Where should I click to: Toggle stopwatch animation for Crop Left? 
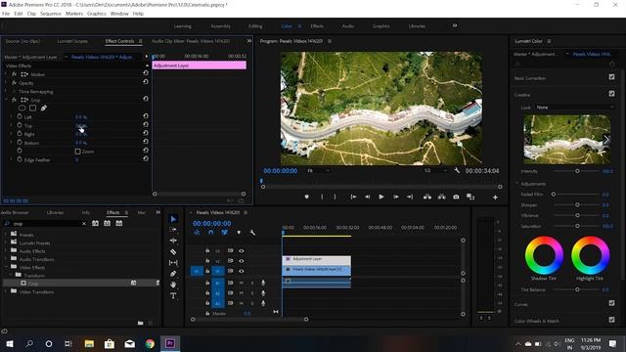point(20,116)
